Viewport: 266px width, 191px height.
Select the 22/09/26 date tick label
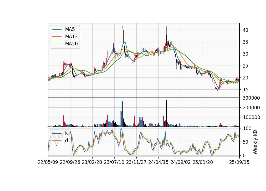(x=70, y=162)
